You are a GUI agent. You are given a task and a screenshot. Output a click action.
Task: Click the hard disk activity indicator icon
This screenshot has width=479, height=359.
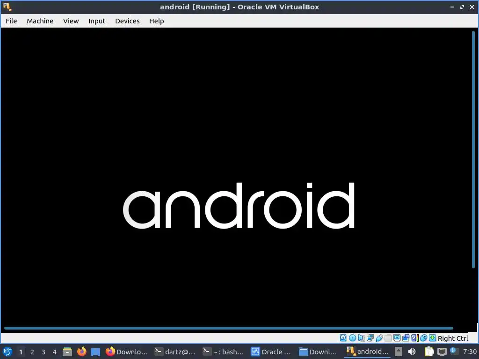tap(343, 338)
